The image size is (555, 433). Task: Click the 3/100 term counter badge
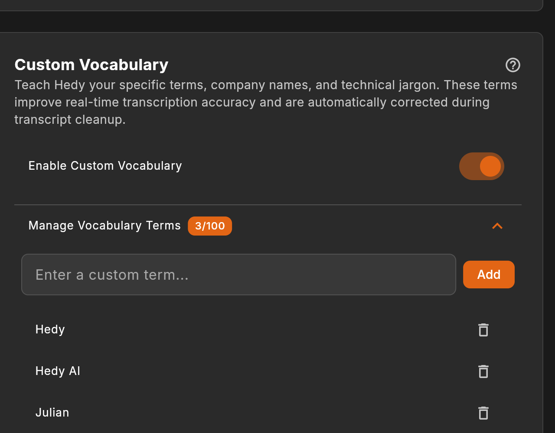(210, 226)
